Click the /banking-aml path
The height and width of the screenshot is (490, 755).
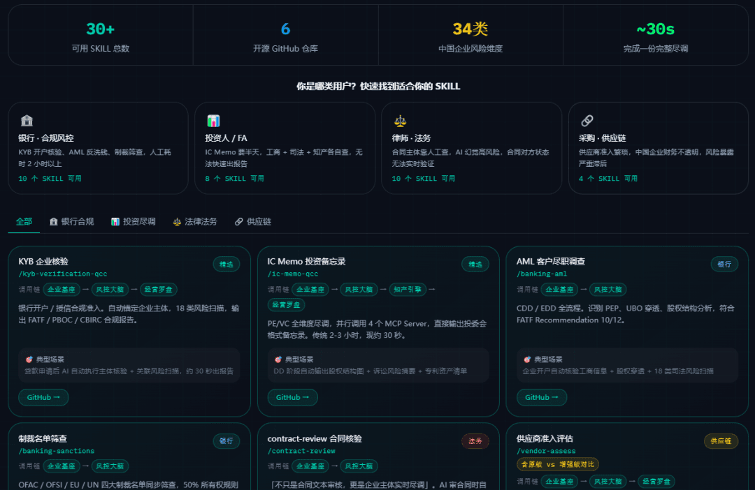(542, 274)
